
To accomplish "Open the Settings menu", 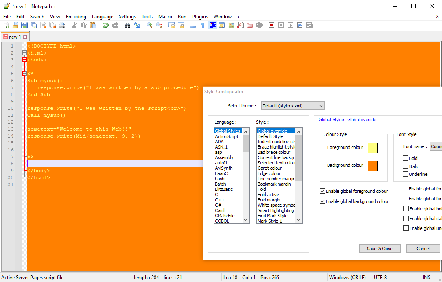I will [x=127, y=17].
